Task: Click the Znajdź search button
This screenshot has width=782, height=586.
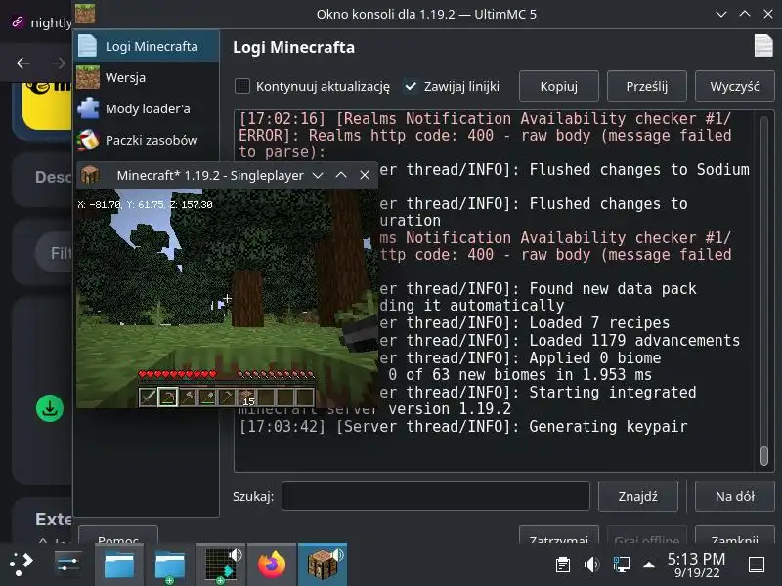Action: point(638,496)
